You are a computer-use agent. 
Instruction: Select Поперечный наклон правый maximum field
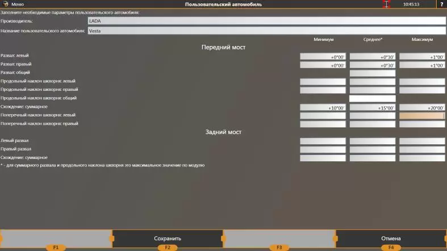pyautogui.click(x=422, y=124)
